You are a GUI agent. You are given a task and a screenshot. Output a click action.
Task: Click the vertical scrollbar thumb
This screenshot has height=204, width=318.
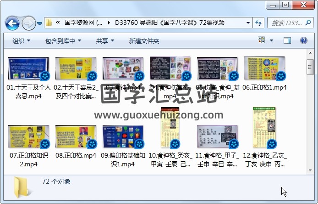[310, 67]
